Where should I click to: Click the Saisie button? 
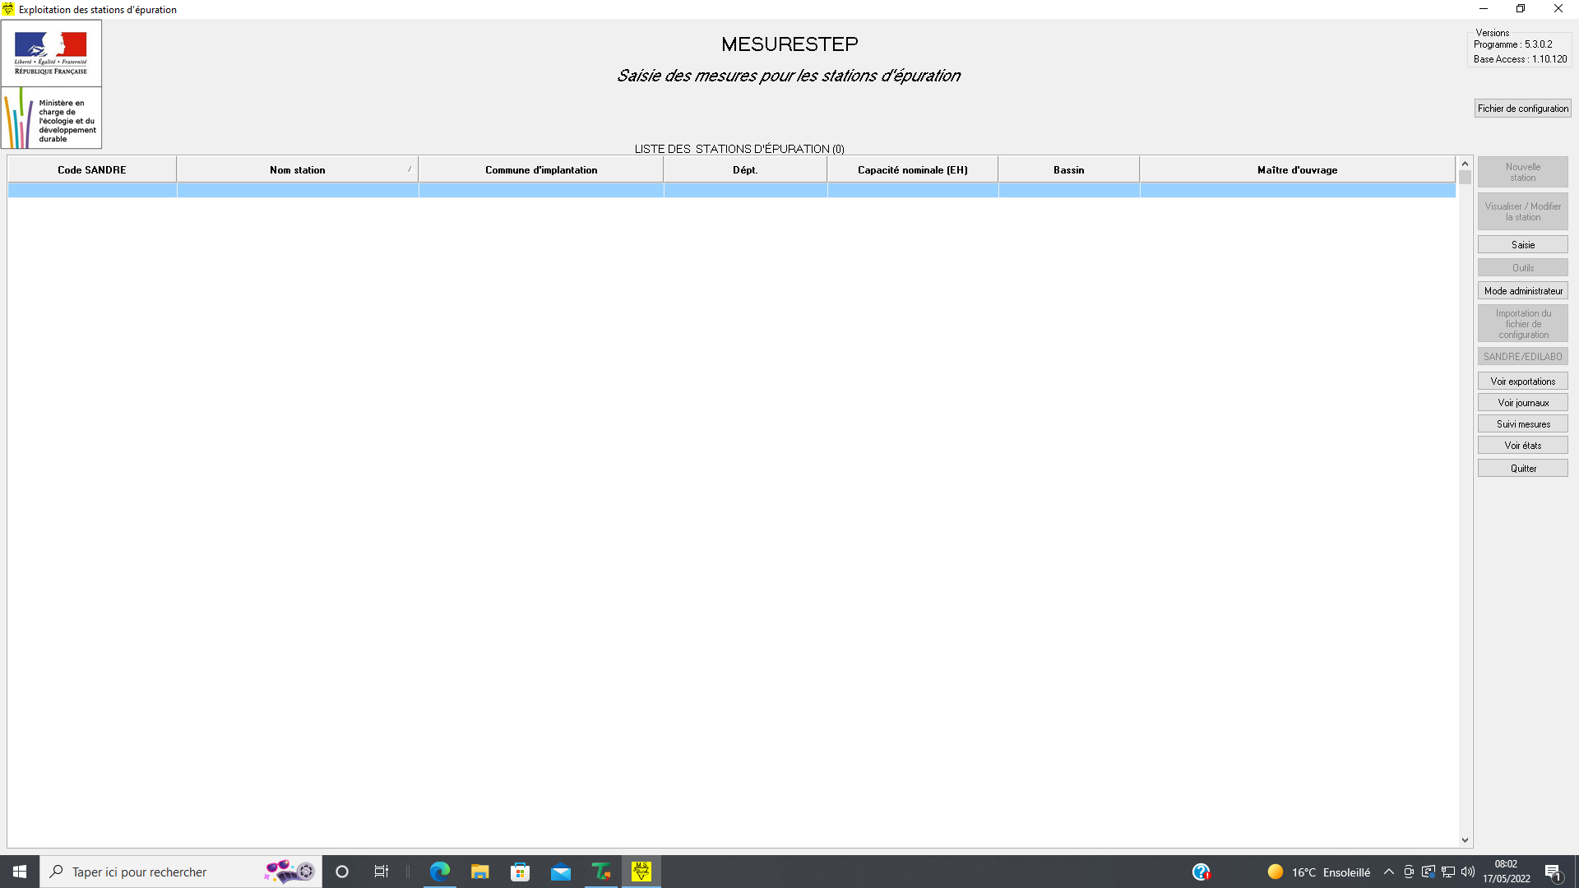tap(1522, 245)
